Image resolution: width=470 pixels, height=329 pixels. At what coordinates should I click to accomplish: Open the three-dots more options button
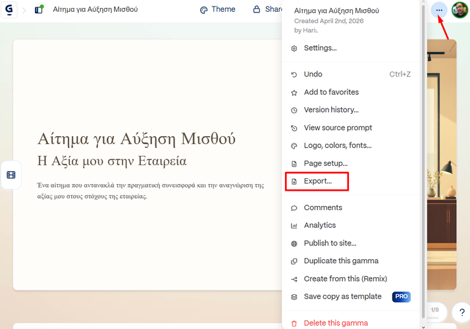coord(439,10)
